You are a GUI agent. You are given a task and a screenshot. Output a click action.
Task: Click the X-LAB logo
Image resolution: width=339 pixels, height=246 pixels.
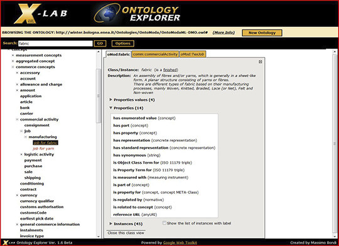tap(40, 14)
